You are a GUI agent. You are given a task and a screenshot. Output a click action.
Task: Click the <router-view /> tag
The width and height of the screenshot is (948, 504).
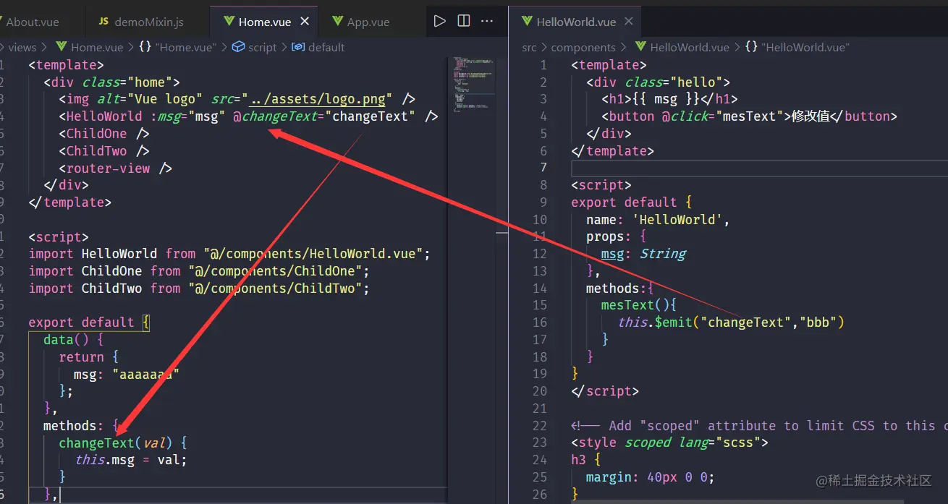click(116, 168)
